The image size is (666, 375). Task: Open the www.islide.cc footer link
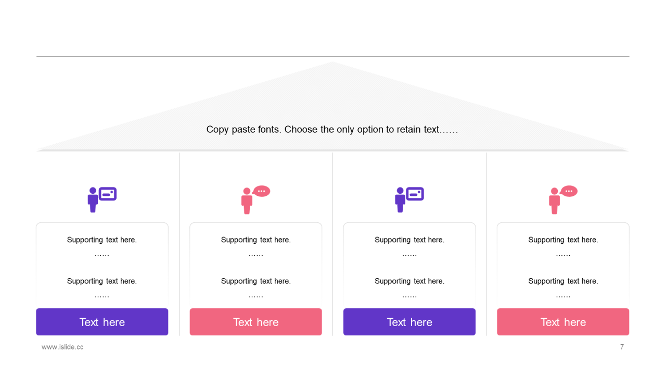click(x=62, y=347)
